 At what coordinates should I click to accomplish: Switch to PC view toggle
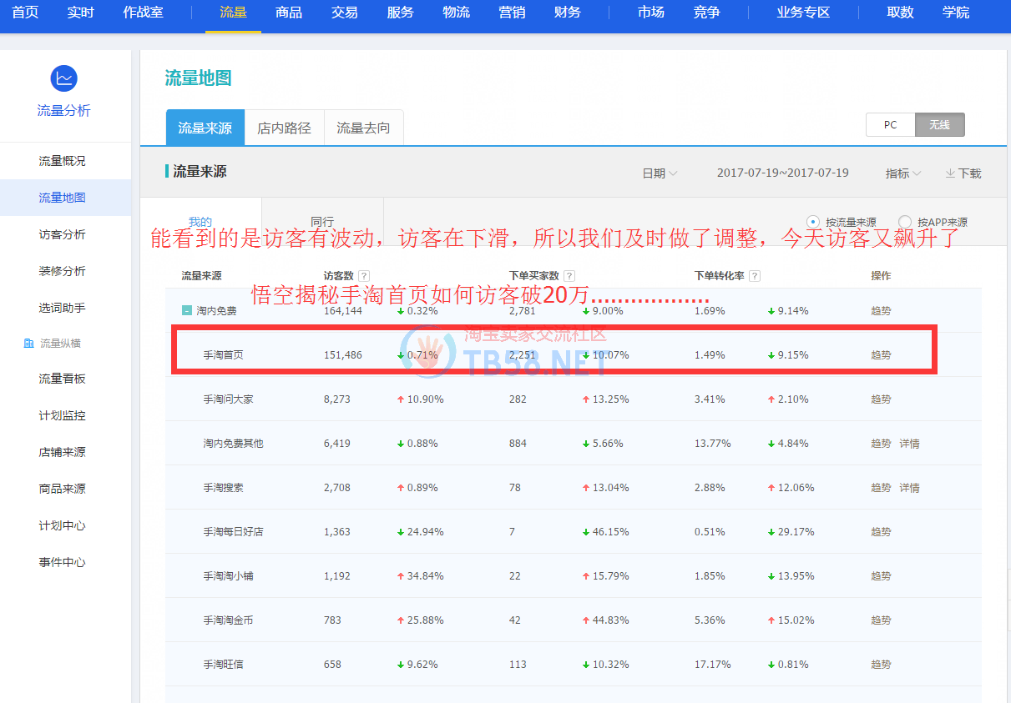coord(890,125)
